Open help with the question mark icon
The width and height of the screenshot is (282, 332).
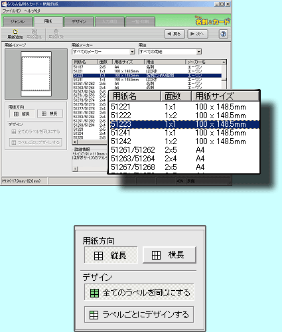[223, 34]
